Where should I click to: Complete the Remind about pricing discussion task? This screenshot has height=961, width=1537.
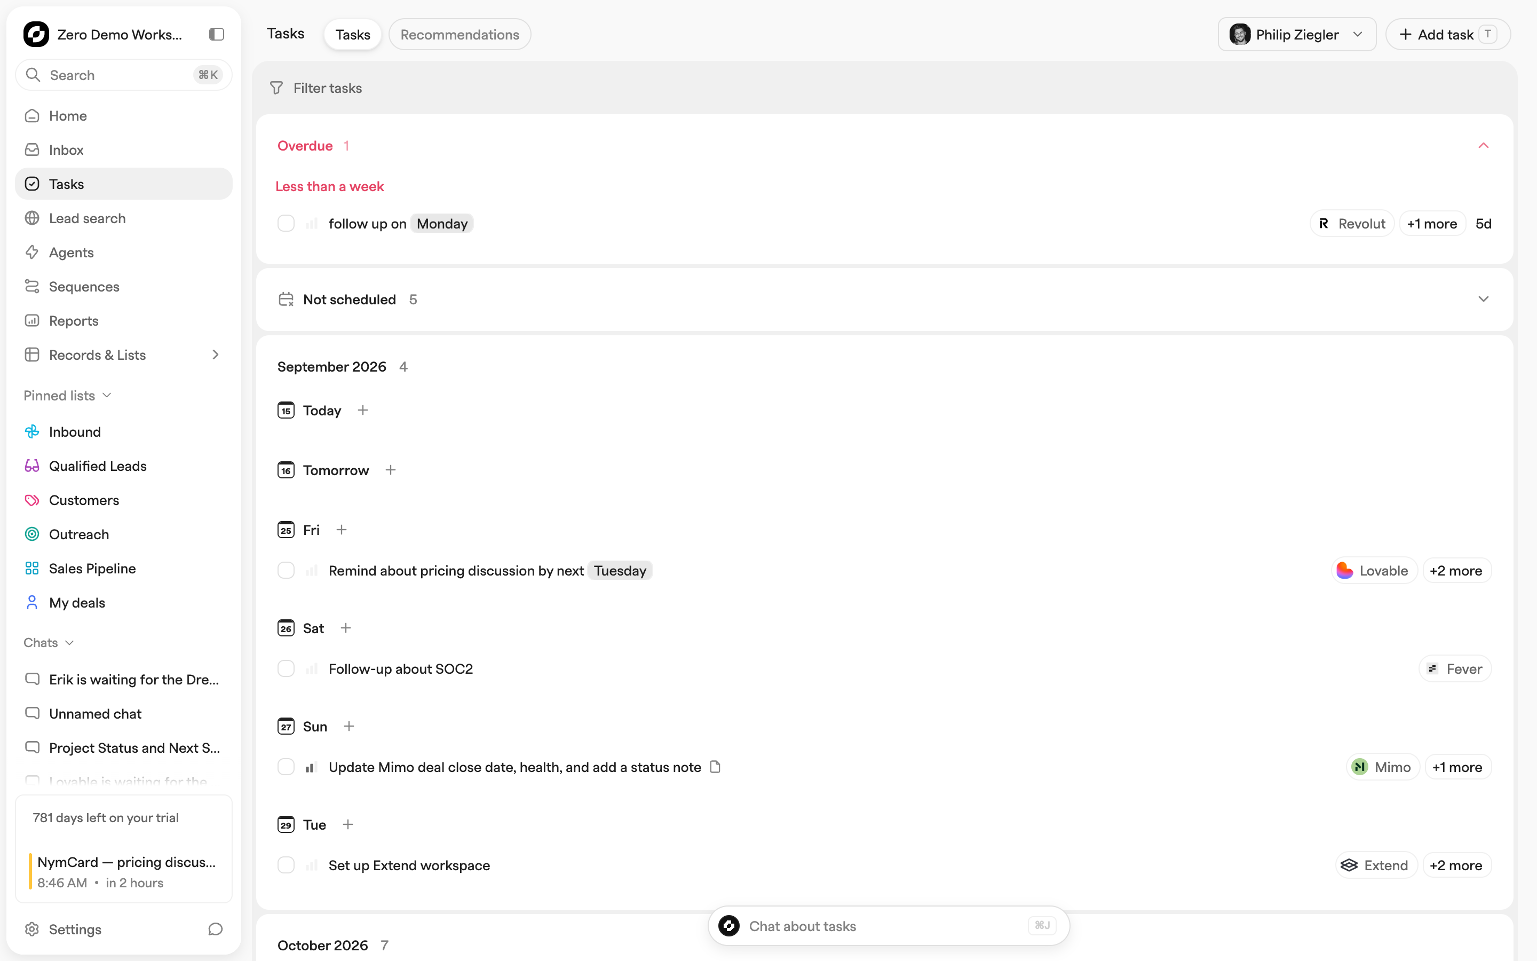pos(286,571)
